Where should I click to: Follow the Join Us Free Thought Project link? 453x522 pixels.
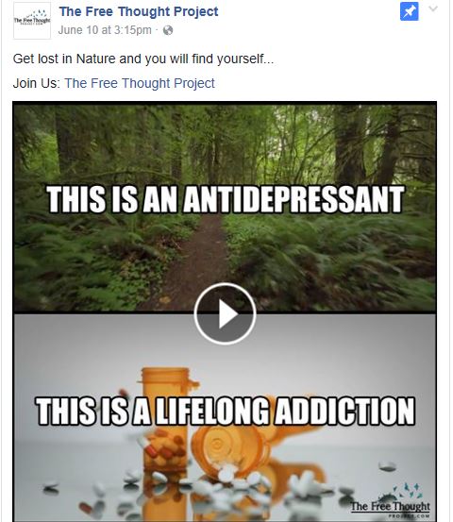(140, 83)
